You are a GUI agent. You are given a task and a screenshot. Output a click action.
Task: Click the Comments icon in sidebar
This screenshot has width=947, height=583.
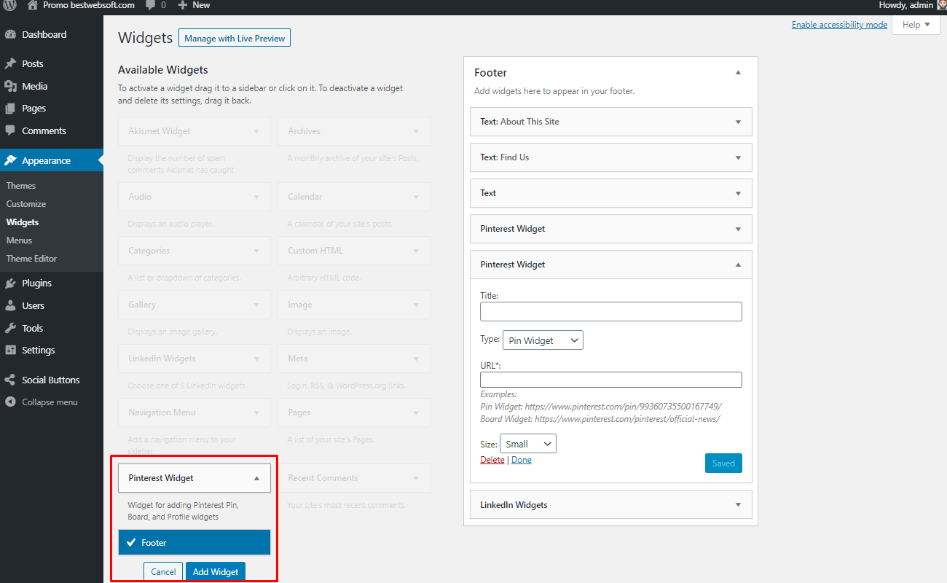point(10,131)
